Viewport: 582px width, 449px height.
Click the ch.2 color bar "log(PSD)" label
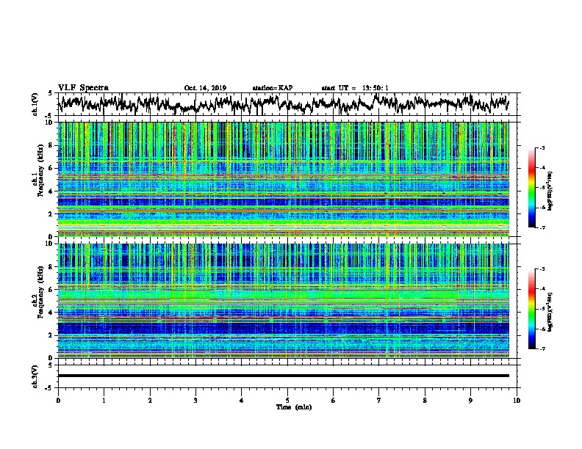pyautogui.click(x=550, y=312)
